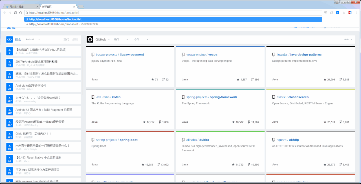Upvote the article with 45 votes

pos(10,63)
